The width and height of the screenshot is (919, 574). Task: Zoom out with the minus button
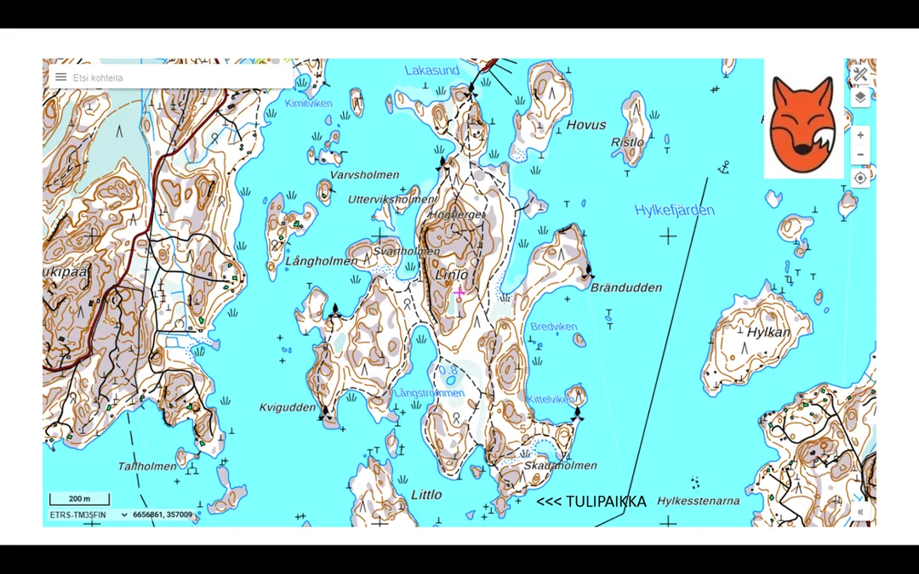(860, 155)
